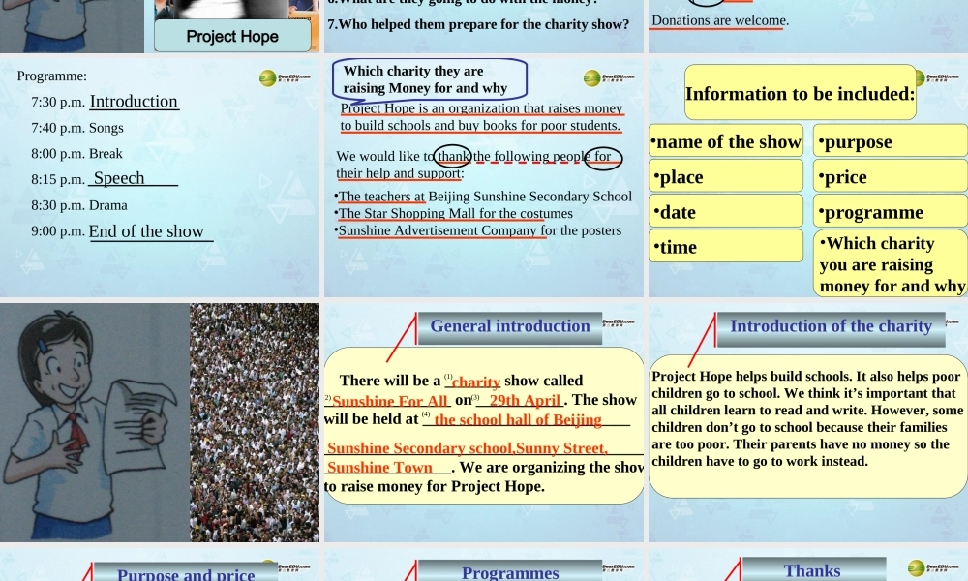The width and height of the screenshot is (968, 581).
Task: Click 'The teachers at Beijing Sunshine Secondary School'
Action: pyautogui.click(x=483, y=197)
